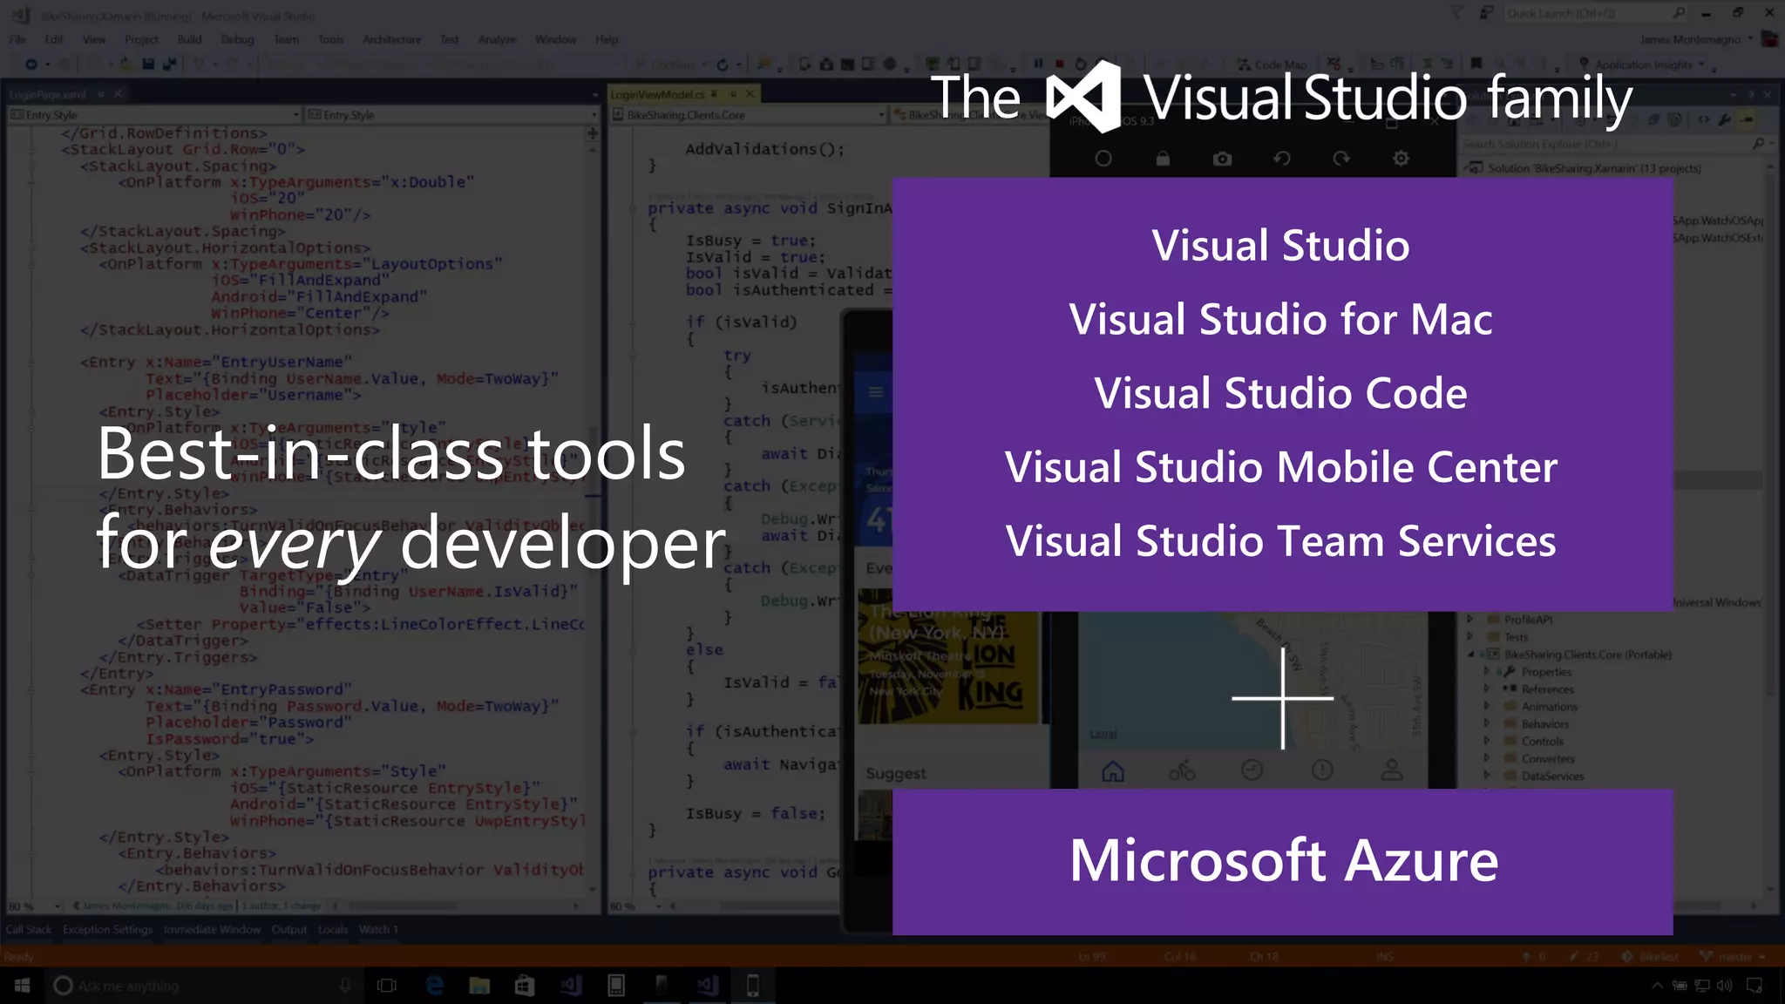This screenshot has height=1004, width=1785.
Task: Open the Watch 1 tab
Action: [x=378, y=930]
